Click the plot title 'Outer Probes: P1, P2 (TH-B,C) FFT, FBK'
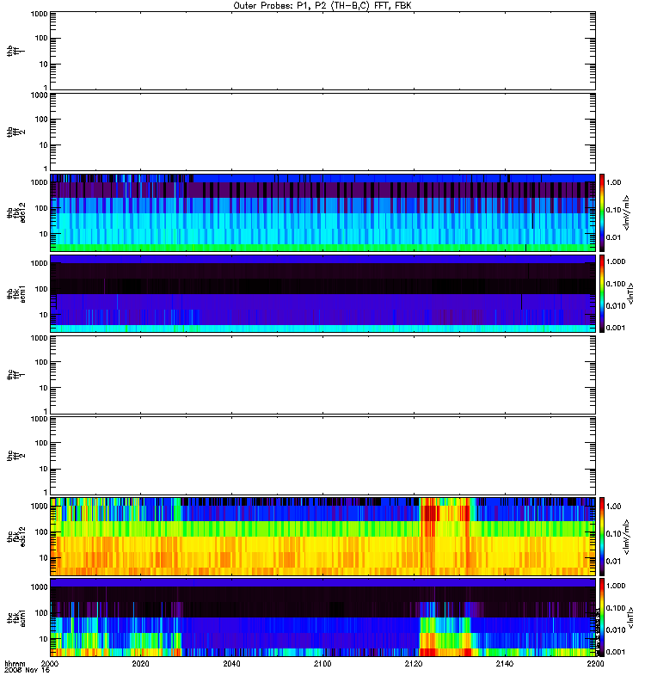The width and height of the screenshot is (645, 688). click(x=322, y=6)
